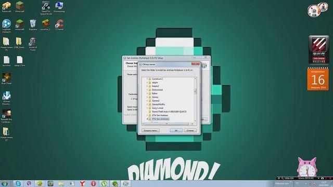Open the LogMeIn Hamachi shortcut
Image resolution: width=333 pixels, height=187 pixels.
[x=6, y=25]
